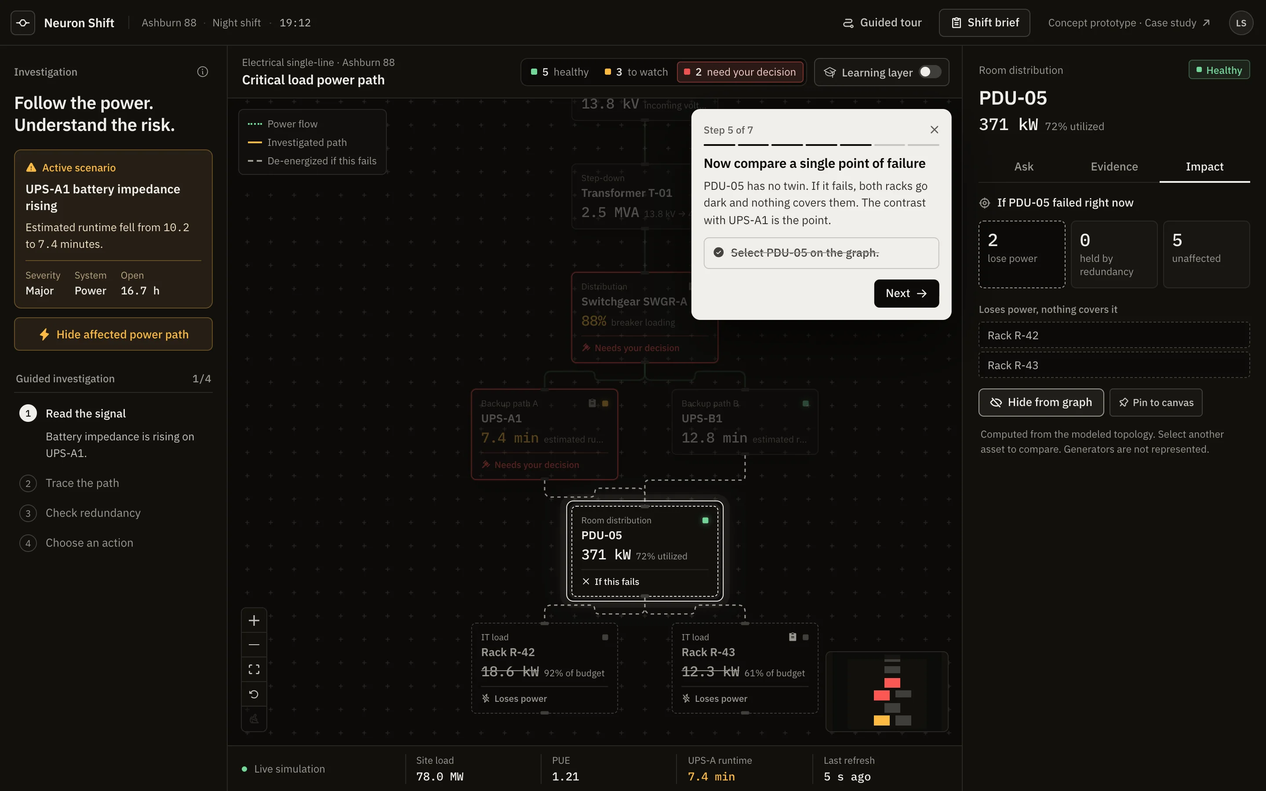Viewport: 1266px width, 791px height.
Task: Click the unplugged icon on Rack R-42
Action: pyautogui.click(x=486, y=698)
